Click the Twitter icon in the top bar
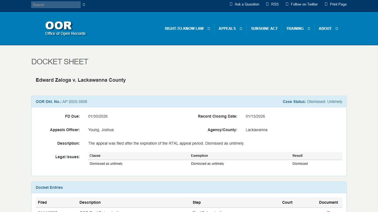 point(287,4)
